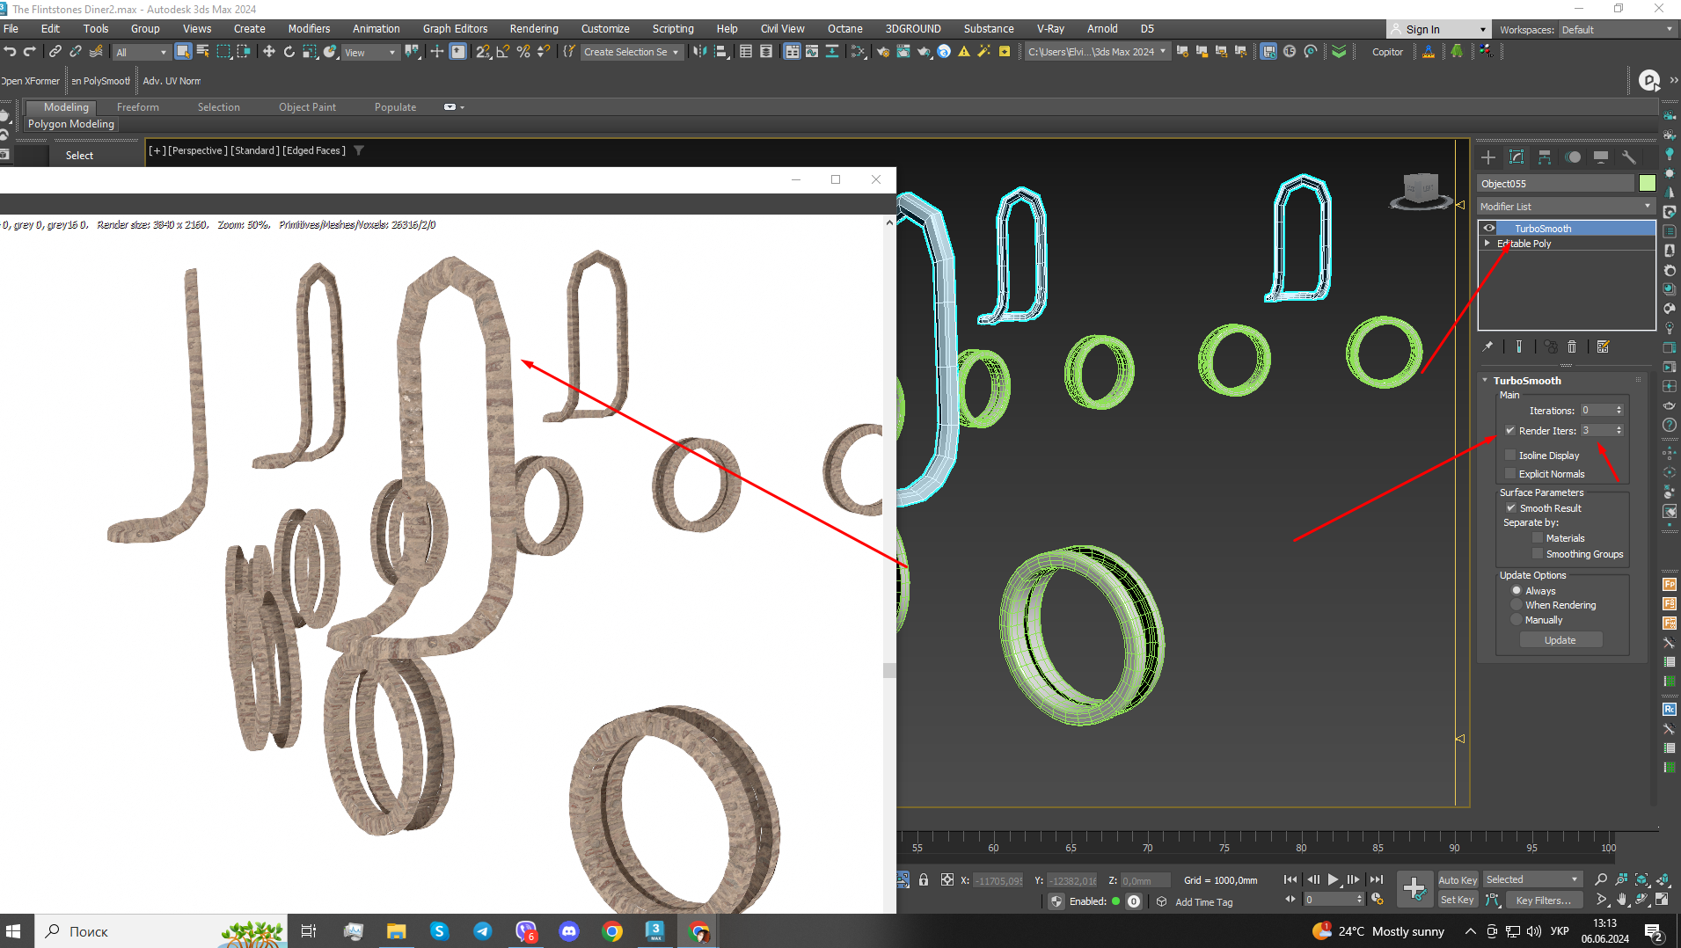Click the Zoom Extents All Selected icon
The image size is (1681, 948).
pyautogui.click(x=1663, y=879)
